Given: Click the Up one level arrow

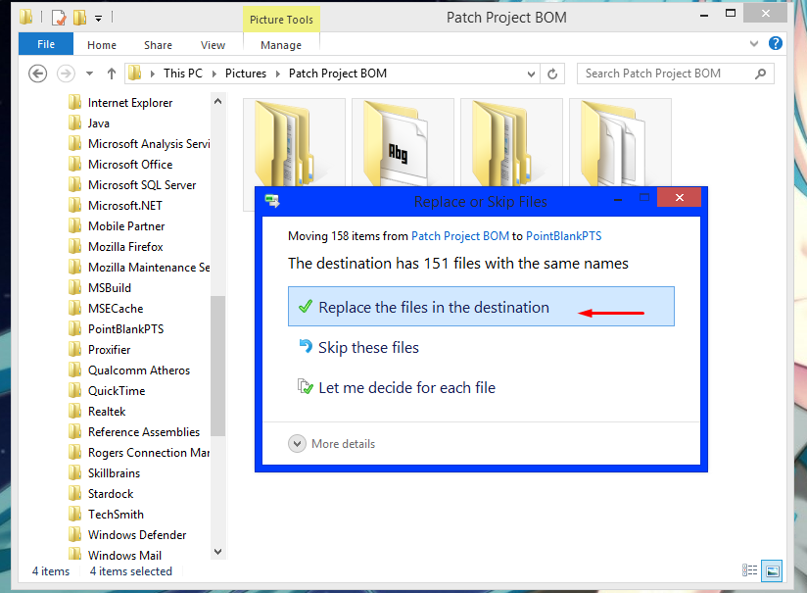Looking at the screenshot, I should point(111,74).
